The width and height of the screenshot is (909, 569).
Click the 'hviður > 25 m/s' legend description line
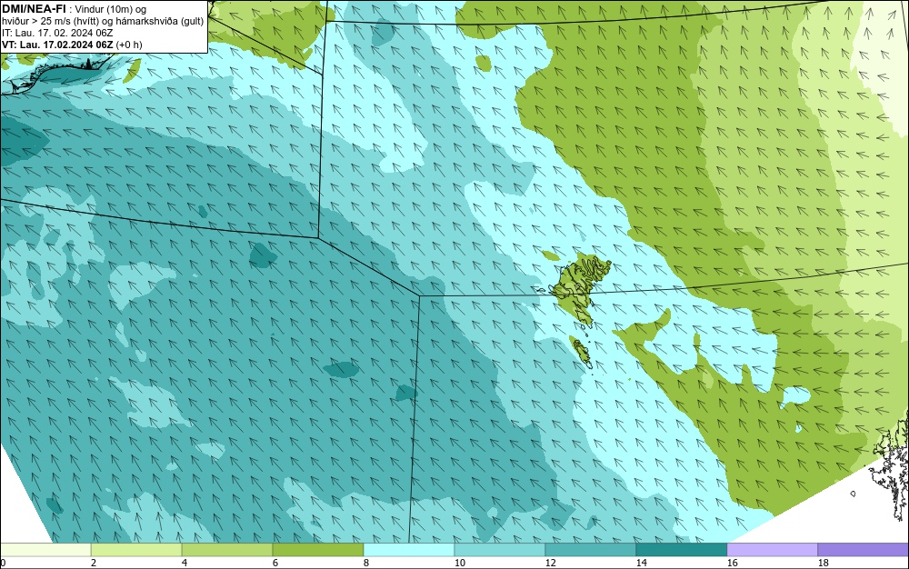coord(103,21)
